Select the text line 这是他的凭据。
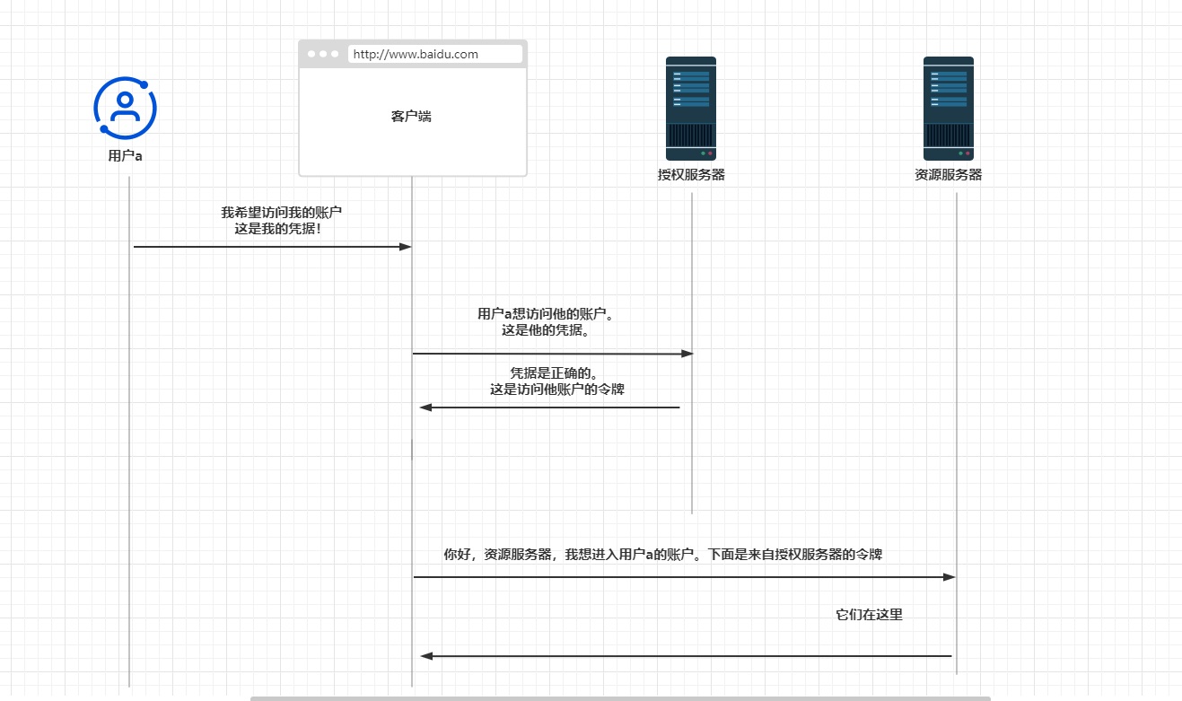 point(546,330)
